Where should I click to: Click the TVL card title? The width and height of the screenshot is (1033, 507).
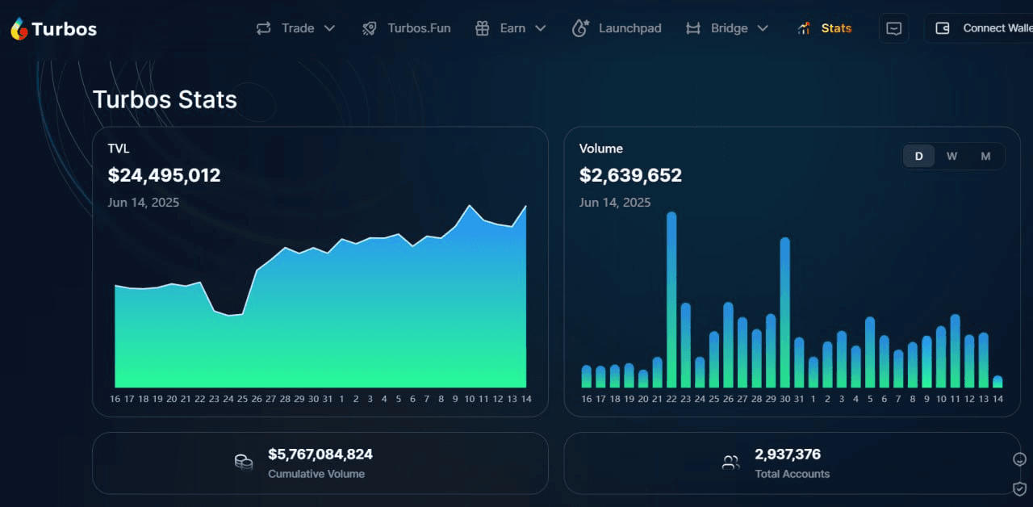119,149
